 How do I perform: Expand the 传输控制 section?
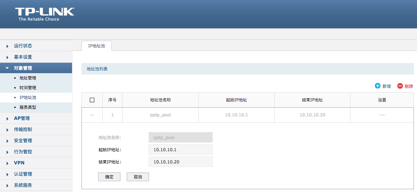click(23, 130)
